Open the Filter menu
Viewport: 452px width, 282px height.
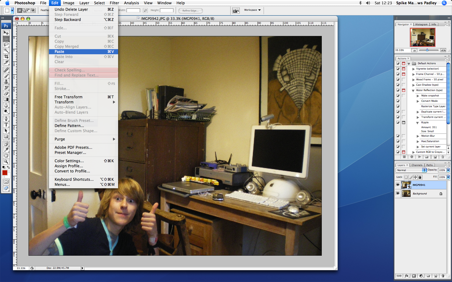[114, 3]
